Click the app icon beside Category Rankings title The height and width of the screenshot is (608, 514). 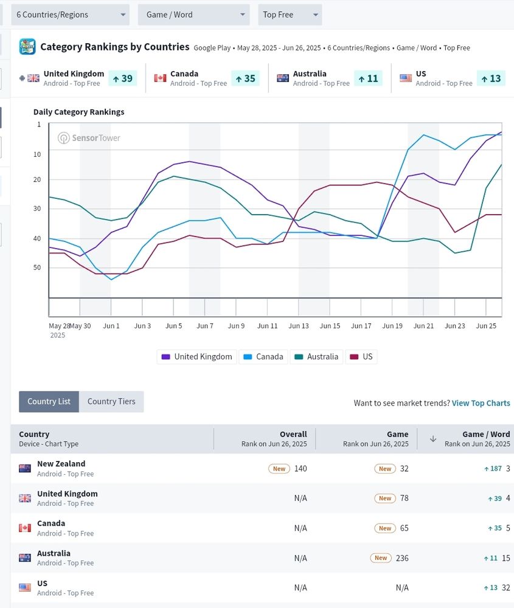(x=27, y=47)
